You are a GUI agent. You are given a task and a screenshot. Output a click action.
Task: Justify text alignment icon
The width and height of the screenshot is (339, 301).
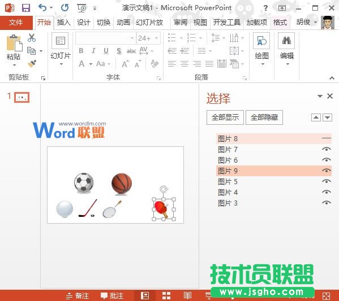[x=209, y=64]
